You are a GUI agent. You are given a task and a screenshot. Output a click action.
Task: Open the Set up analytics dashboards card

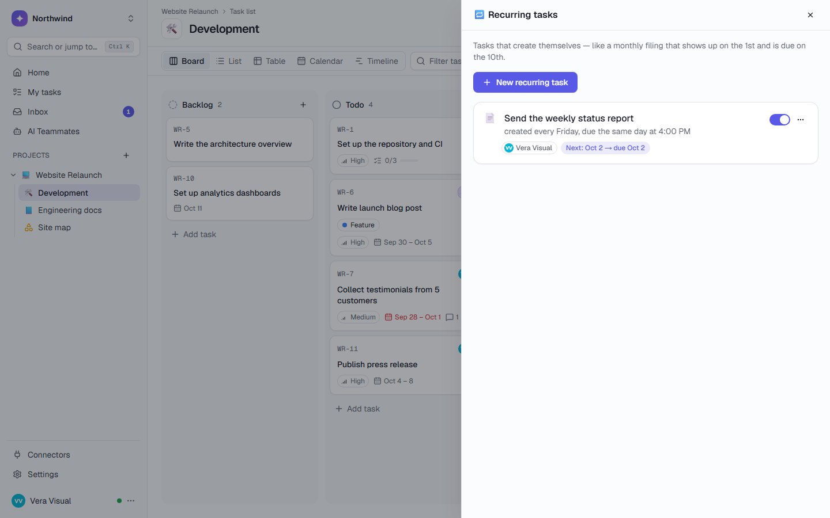pos(240,193)
